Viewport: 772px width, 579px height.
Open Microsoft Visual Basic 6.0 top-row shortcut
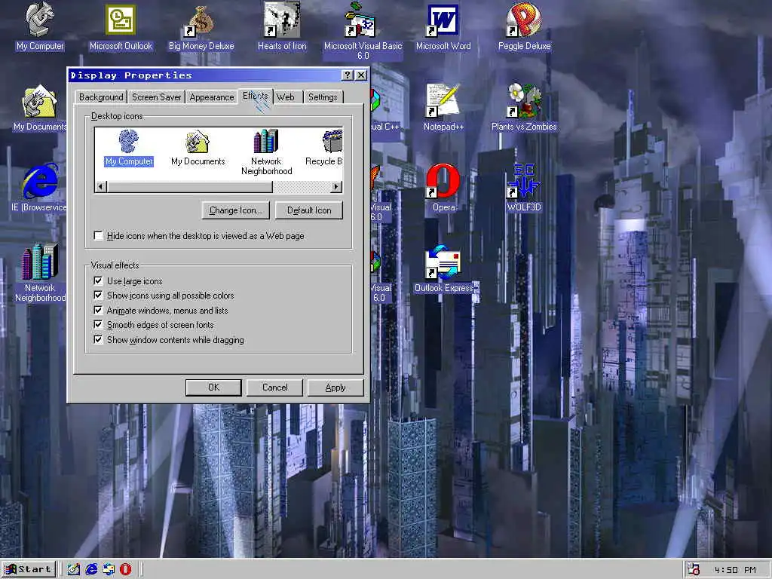point(363,31)
